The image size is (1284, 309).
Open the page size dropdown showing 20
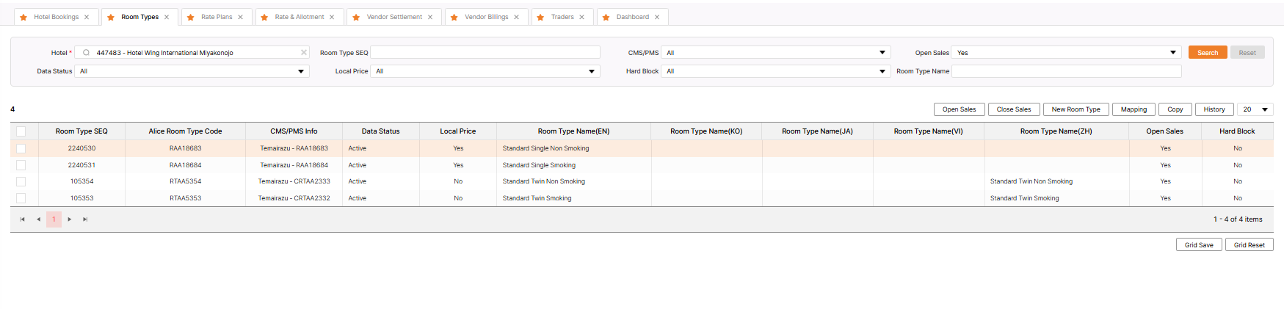click(x=1255, y=109)
